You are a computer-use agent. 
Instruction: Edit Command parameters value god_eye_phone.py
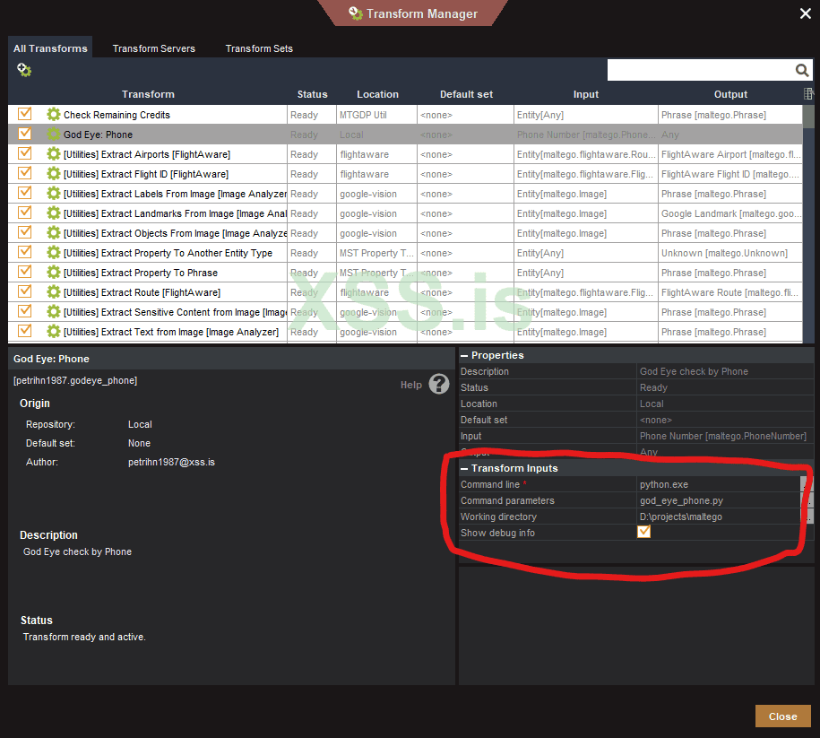(x=719, y=500)
